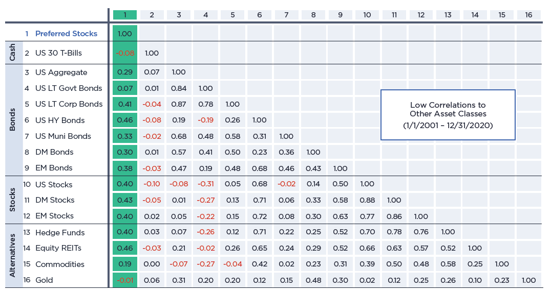Click the Gold row label
551x292 pixels.
pyautogui.click(x=44, y=280)
